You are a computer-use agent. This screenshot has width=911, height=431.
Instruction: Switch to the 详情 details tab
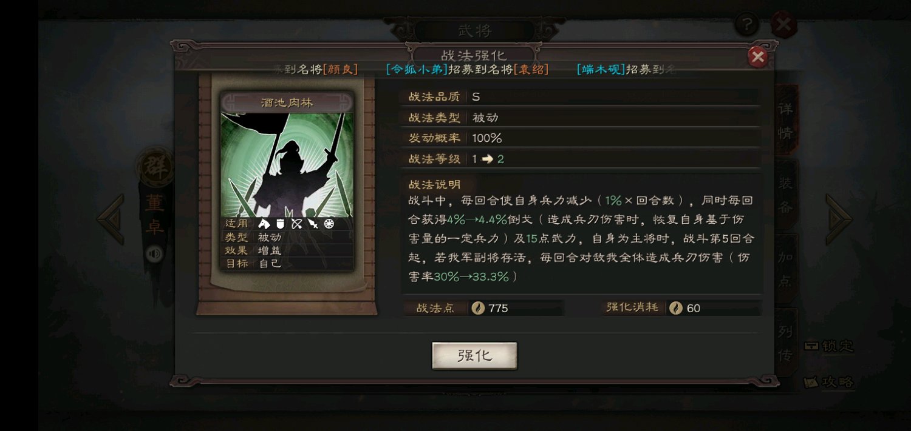786,121
